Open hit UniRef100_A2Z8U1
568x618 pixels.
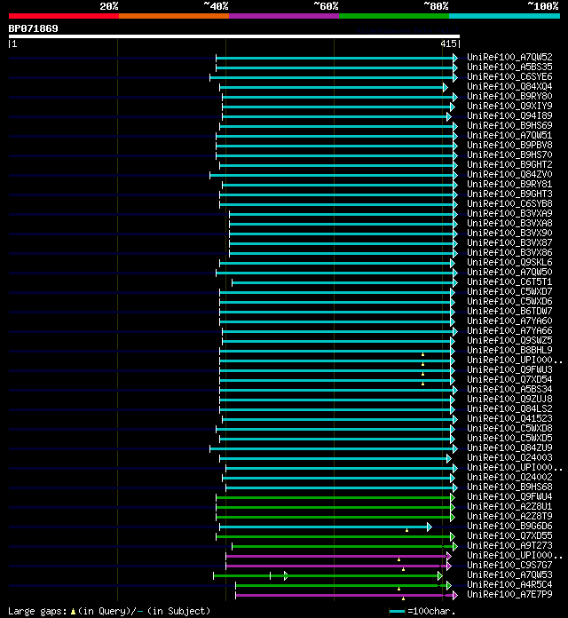(x=509, y=506)
